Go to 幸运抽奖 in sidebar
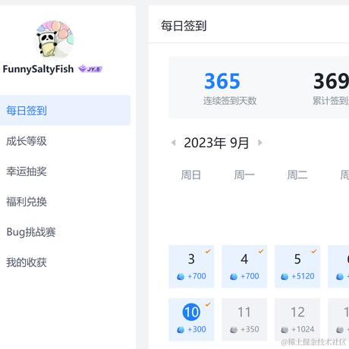 (x=27, y=171)
